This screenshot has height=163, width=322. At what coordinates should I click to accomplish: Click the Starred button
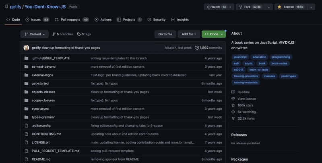(291, 7)
